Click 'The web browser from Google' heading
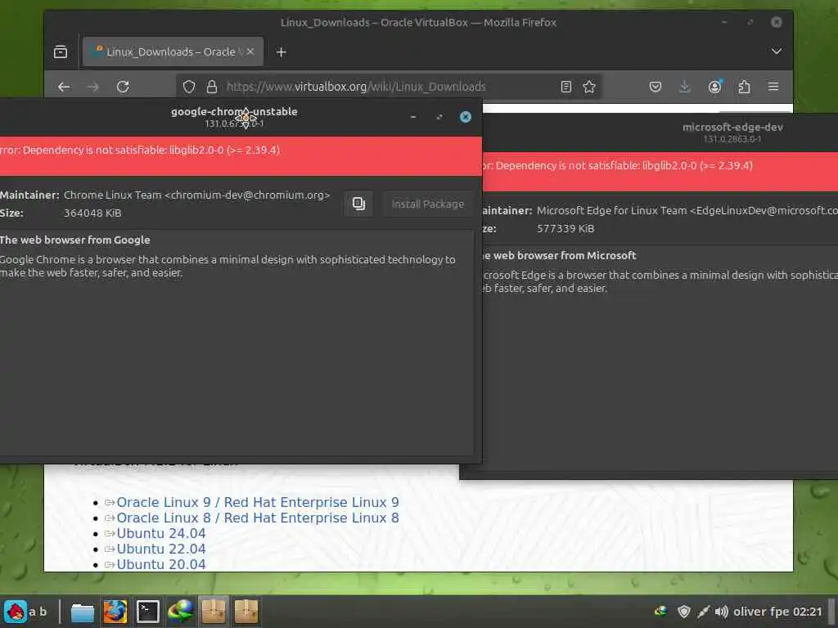 (74, 240)
